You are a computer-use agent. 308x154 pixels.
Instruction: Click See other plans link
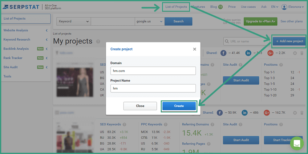click(291, 22)
